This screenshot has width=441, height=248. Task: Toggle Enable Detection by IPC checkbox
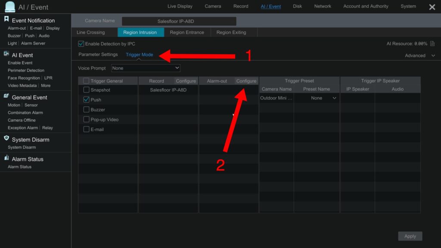click(x=81, y=43)
